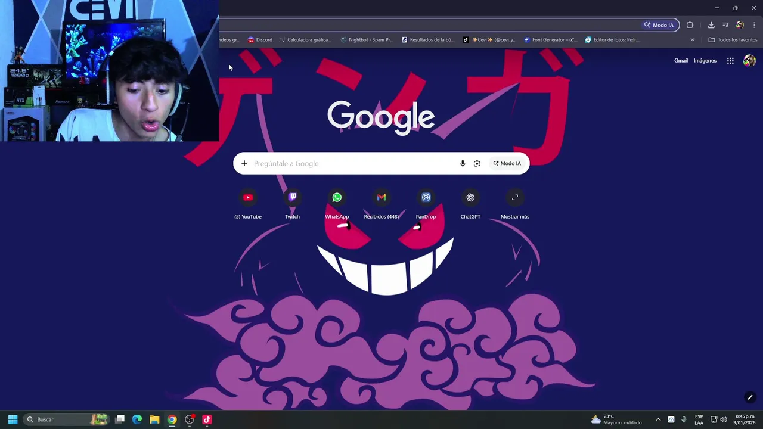Open the ChatGPT shortcut tile
This screenshot has height=429, width=763.
[470, 204]
